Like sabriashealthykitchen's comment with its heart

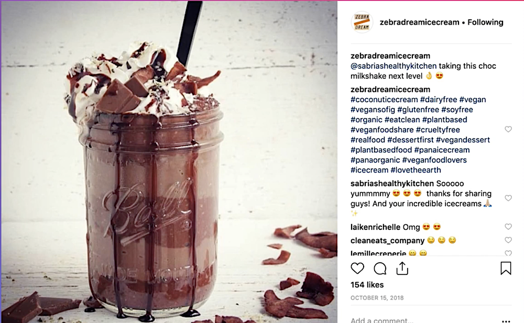(x=508, y=198)
